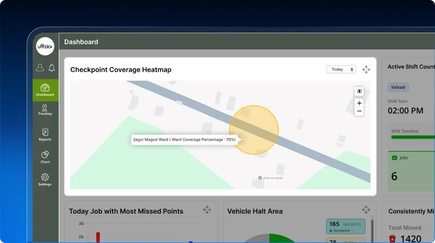Click the red missed bin icon
435x243 pixels.
click(392, 239)
